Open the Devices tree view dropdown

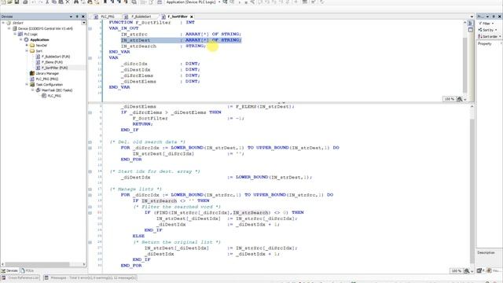(83, 23)
